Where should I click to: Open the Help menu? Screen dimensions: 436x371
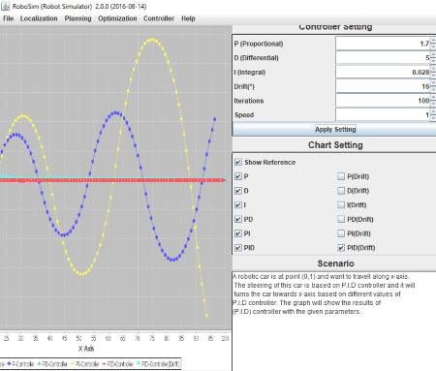coord(188,18)
